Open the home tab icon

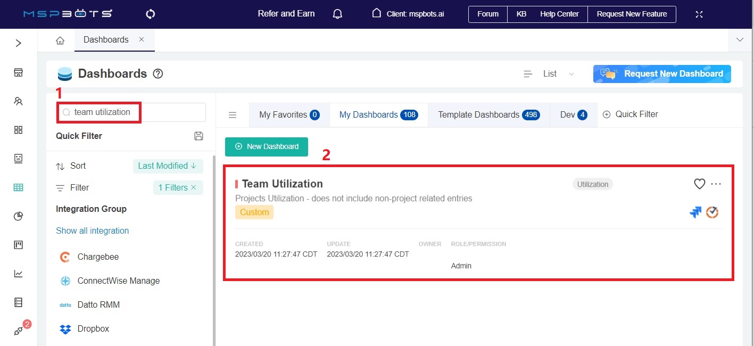60,40
